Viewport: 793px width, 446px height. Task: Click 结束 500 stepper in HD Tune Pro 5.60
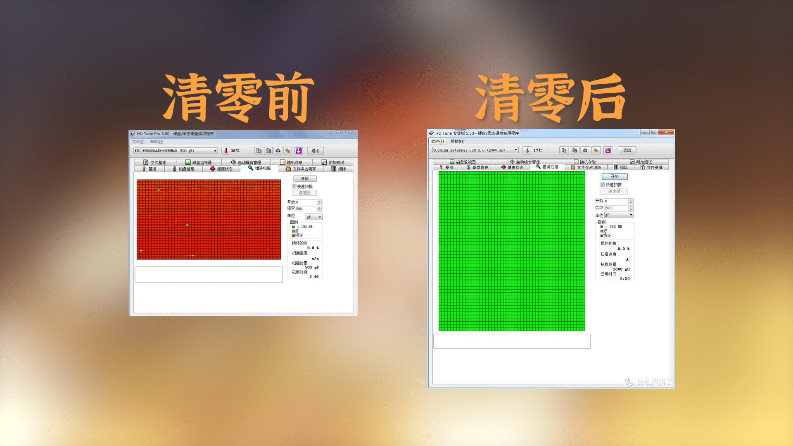[x=319, y=209]
